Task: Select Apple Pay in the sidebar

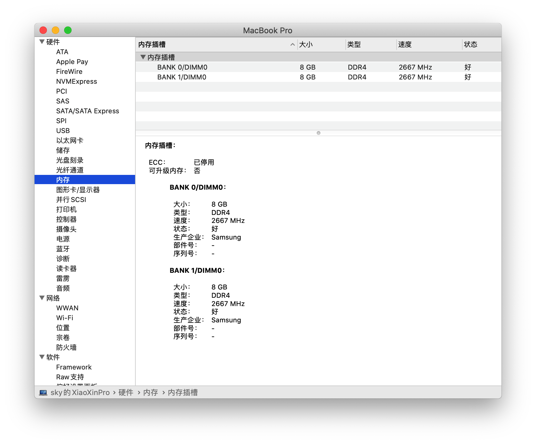Action: click(x=72, y=62)
